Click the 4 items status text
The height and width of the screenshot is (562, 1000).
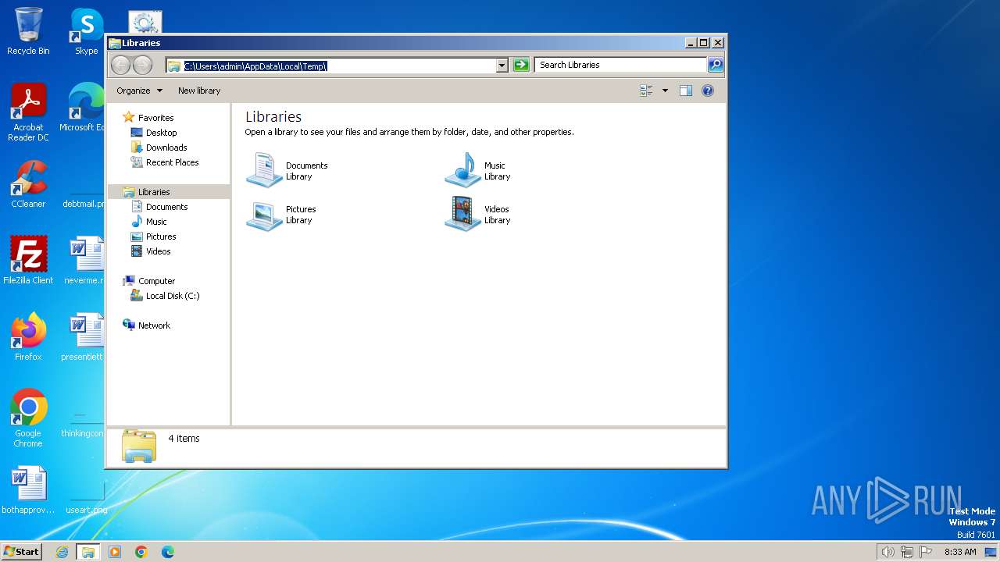pos(184,439)
